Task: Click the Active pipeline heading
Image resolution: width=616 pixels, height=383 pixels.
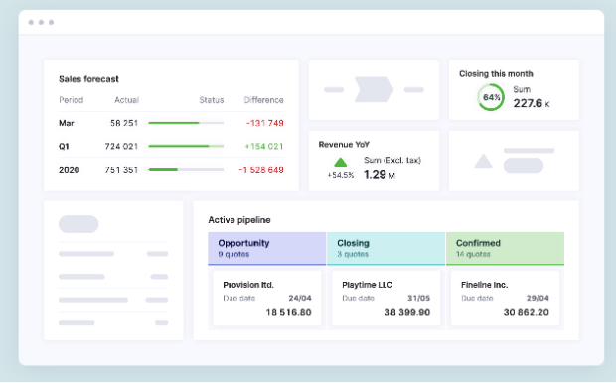Action: tap(239, 220)
